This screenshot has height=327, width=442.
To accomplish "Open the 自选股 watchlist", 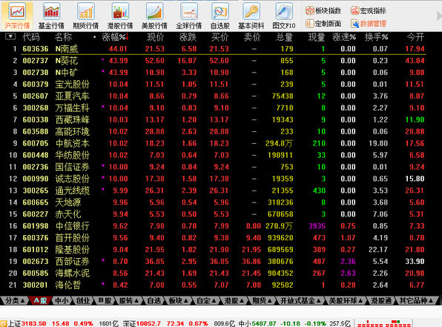I will point(220,16).
